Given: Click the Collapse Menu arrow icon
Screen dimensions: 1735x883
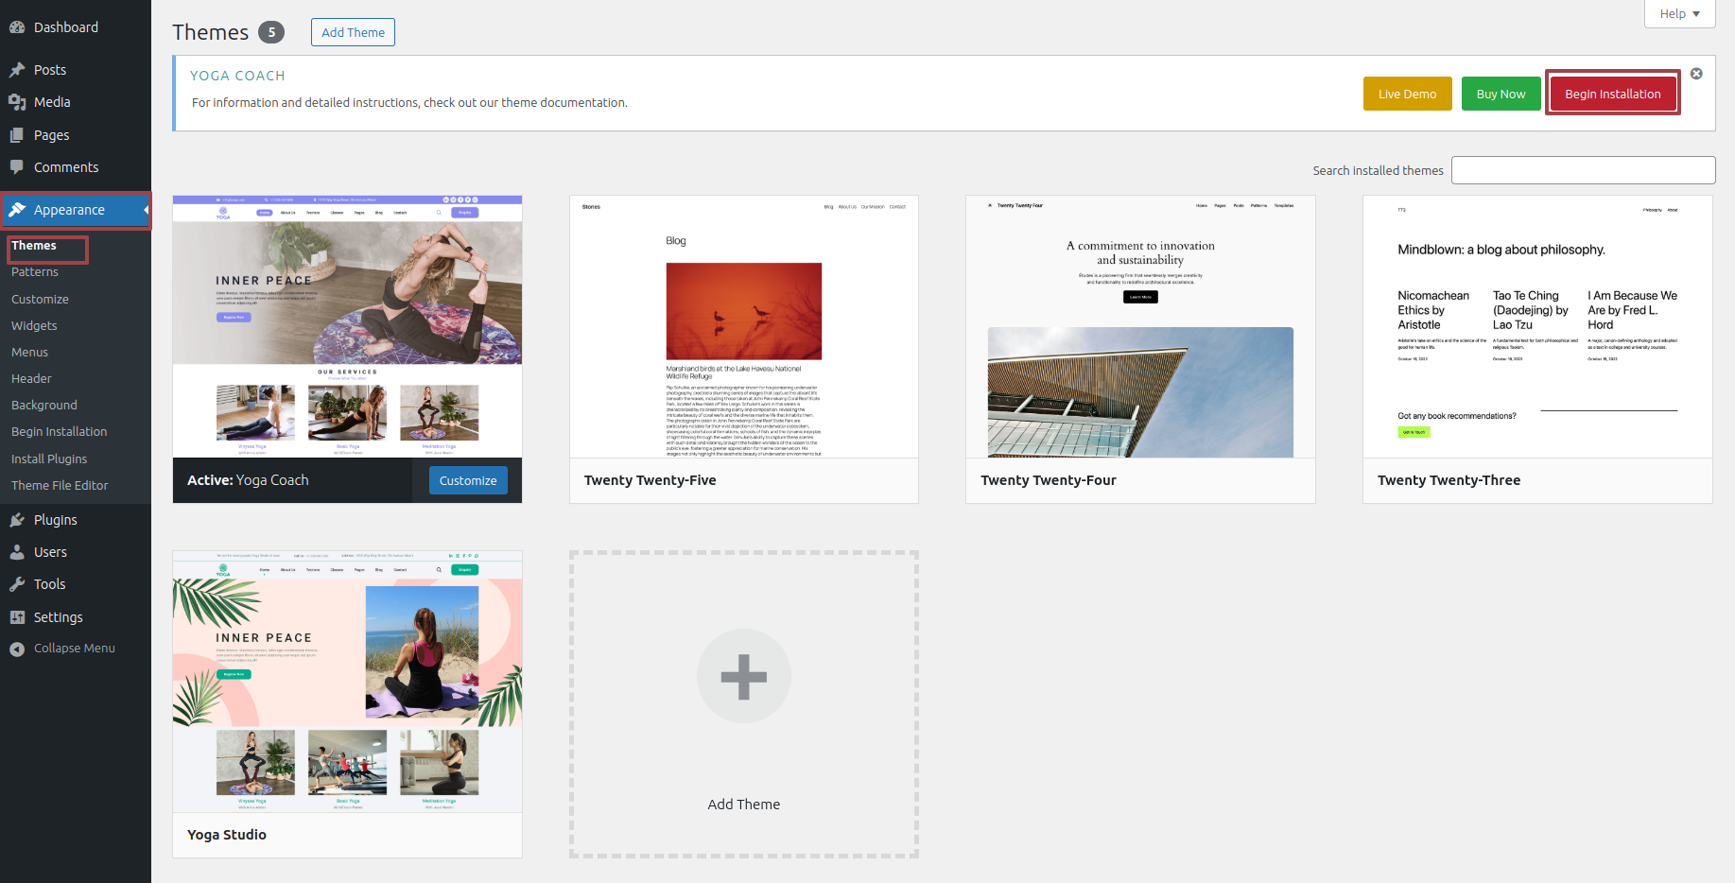Looking at the screenshot, I should [x=17, y=649].
